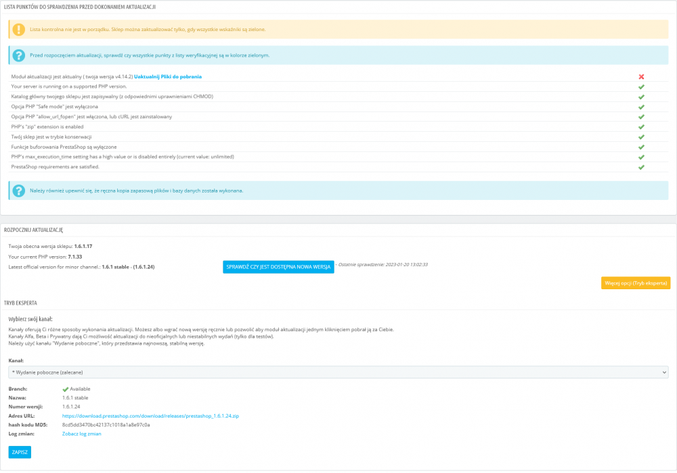The height and width of the screenshot is (473, 677).
Task: Click current shop version 1.6.1.17 text
Action: [83, 247]
